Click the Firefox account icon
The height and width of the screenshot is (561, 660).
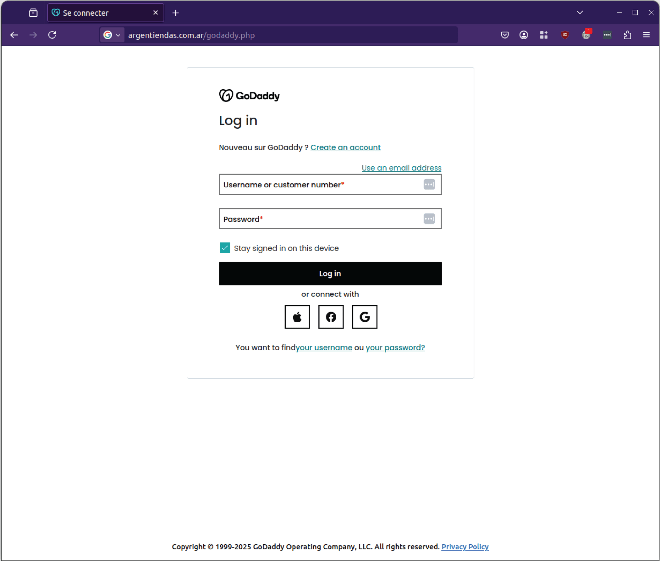point(524,35)
